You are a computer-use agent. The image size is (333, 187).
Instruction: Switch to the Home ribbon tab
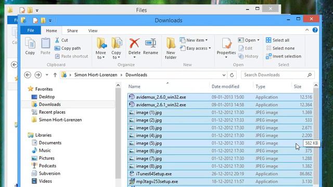pyautogui.click(x=52, y=31)
